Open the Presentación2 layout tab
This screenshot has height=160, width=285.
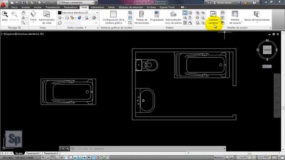point(51,153)
